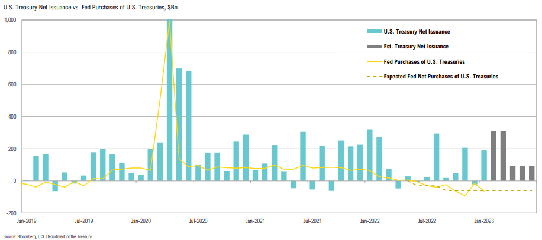This screenshot has width=542, height=240.
Task: Select the dashed Expected Fed Net Purchases legend line
Action: coord(373,77)
